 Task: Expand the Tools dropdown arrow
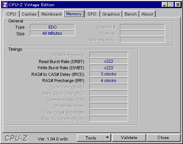[x=107, y=138]
